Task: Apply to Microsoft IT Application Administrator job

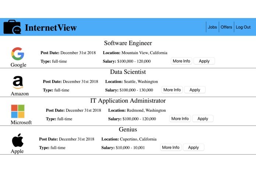Action: tap(203, 119)
